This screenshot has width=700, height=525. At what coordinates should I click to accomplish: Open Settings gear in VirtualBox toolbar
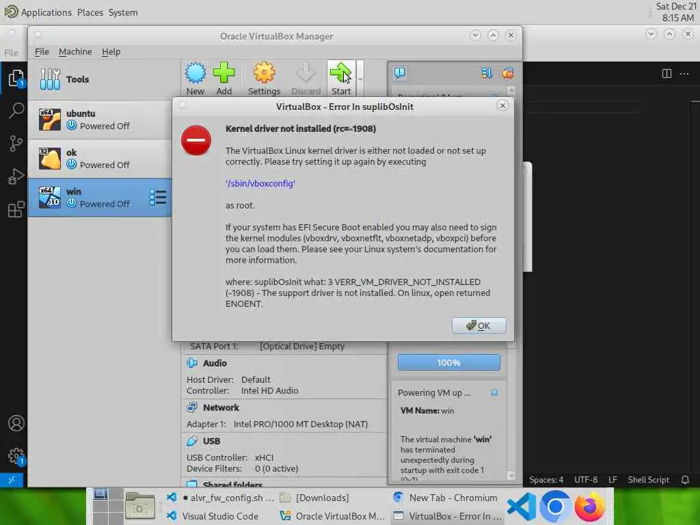click(x=264, y=79)
